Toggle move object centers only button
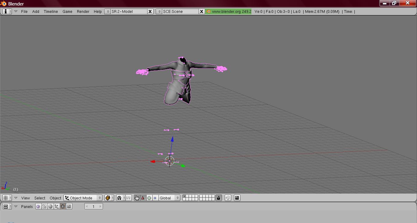The height and width of the screenshot is (223, 417). pos(128,198)
